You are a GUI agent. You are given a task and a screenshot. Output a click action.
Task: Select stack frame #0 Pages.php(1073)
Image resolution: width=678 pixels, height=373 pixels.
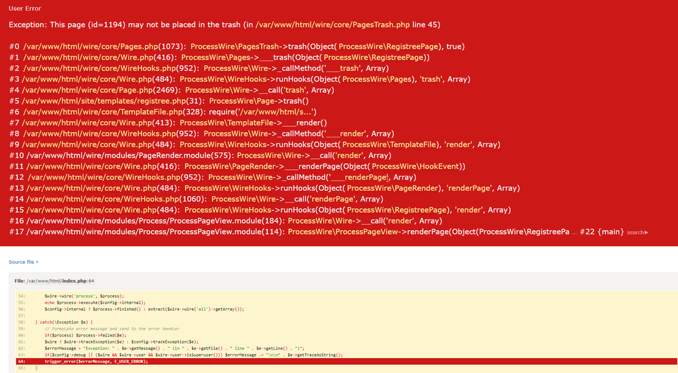click(98, 46)
